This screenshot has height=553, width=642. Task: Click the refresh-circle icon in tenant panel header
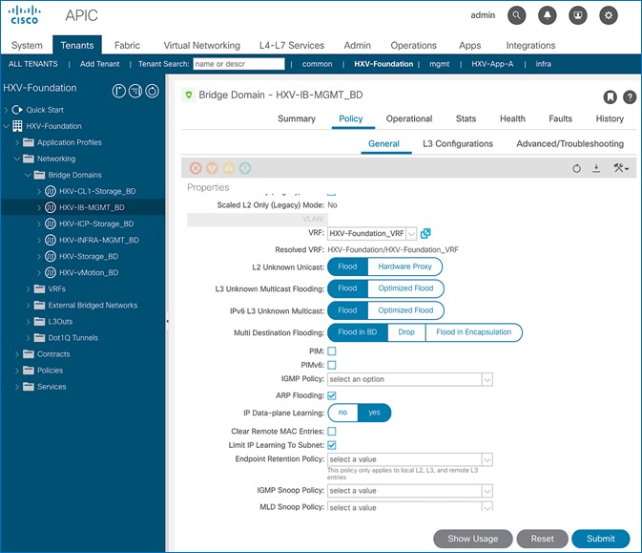pos(152,91)
